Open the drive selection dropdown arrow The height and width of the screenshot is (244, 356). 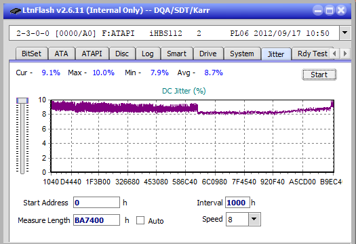(345, 33)
